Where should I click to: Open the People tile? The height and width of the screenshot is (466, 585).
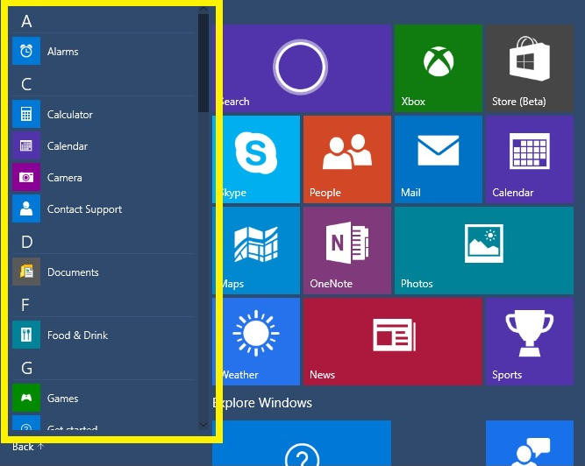tap(347, 159)
